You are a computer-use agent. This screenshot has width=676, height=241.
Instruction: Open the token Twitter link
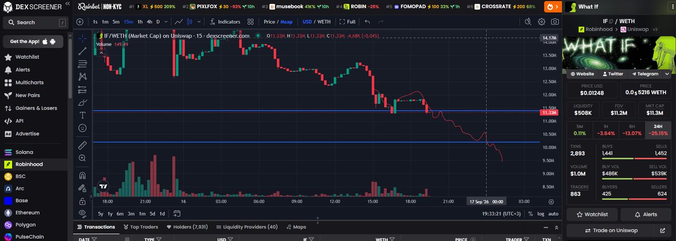click(613, 74)
